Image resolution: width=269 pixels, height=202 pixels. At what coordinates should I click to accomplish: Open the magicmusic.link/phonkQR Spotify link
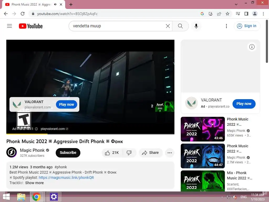point(66,178)
